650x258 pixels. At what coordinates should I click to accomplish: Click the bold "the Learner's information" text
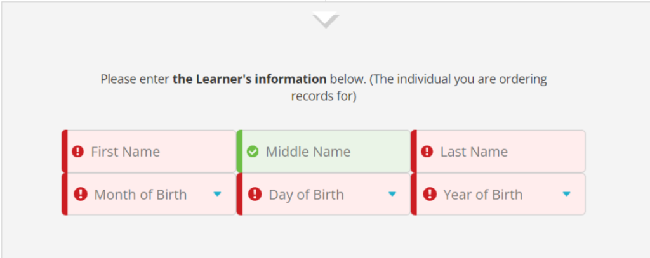[x=249, y=80]
